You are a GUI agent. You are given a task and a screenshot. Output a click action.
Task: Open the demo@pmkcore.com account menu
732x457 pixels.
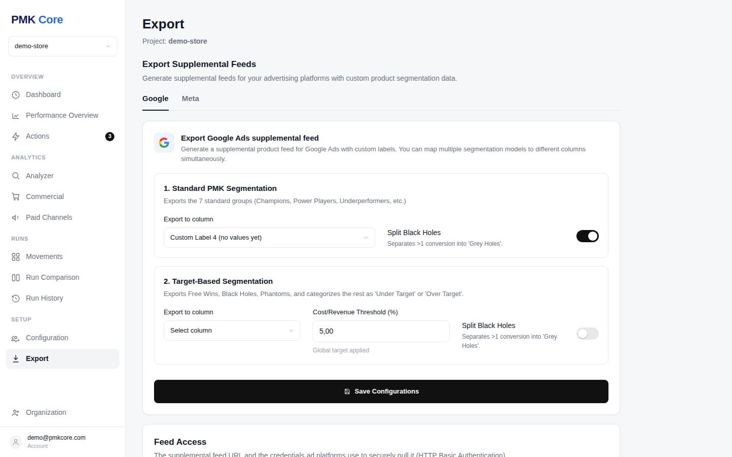(x=63, y=442)
